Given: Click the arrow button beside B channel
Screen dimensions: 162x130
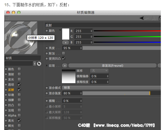Looking at the screenshot, I should [x=65, y=42].
